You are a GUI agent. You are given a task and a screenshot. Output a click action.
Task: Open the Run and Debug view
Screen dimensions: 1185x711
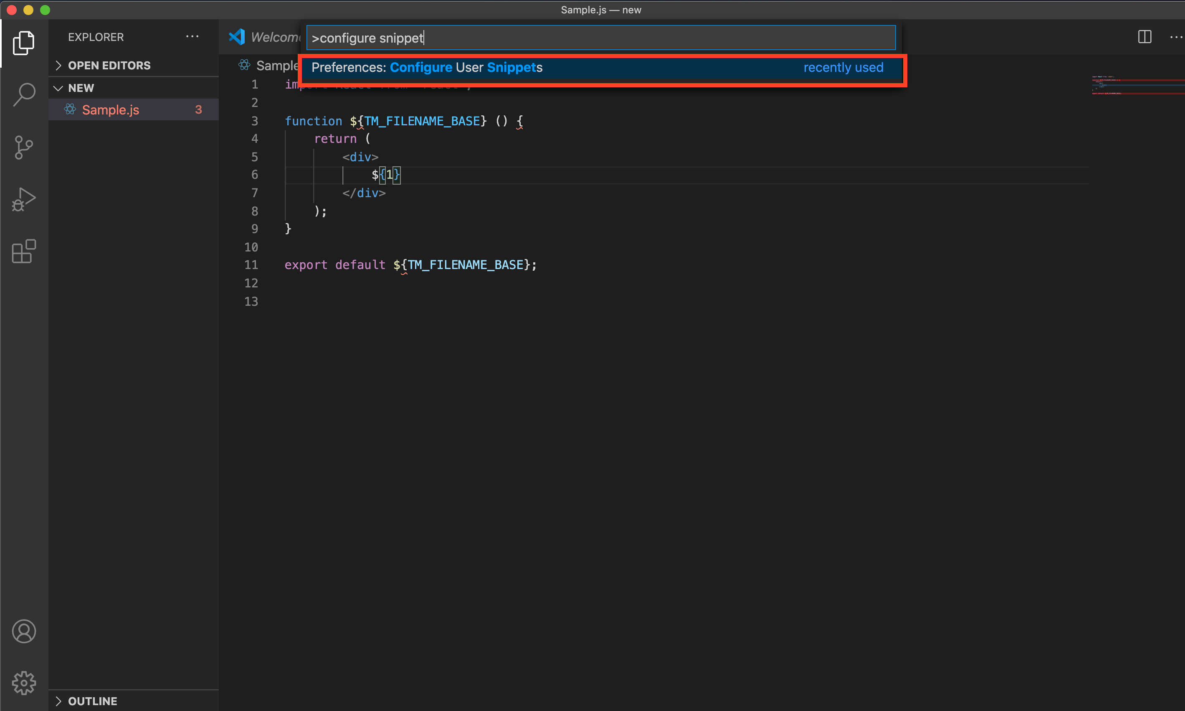tap(23, 199)
